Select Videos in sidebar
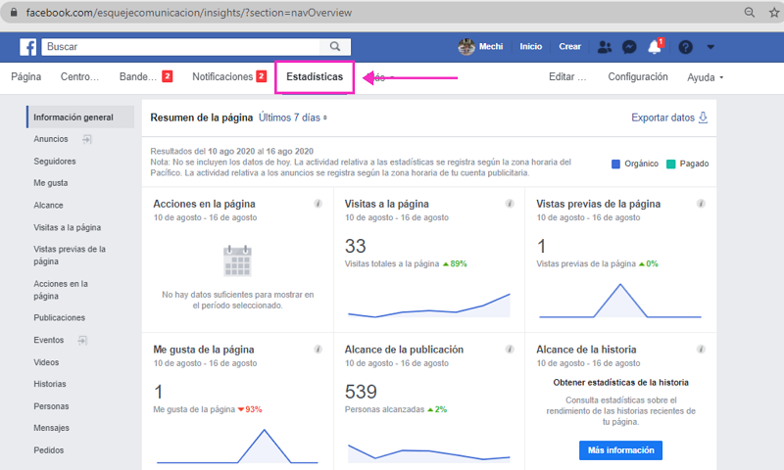 pos(46,362)
